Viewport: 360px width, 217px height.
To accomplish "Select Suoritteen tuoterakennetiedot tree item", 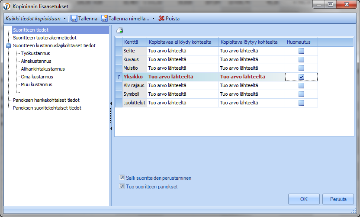I will pyautogui.click(x=45, y=38).
